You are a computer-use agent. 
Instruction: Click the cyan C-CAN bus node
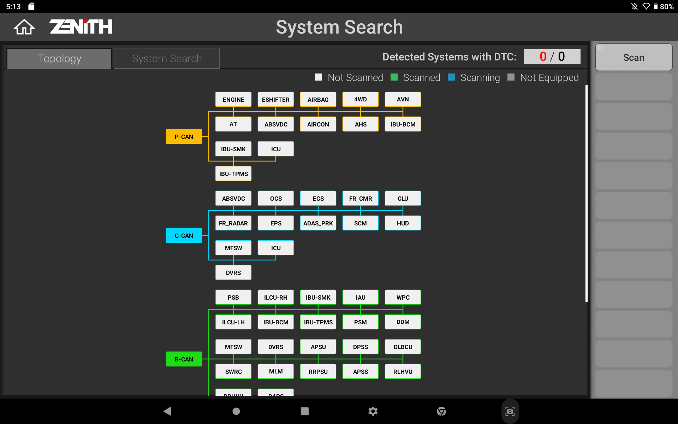(184, 236)
